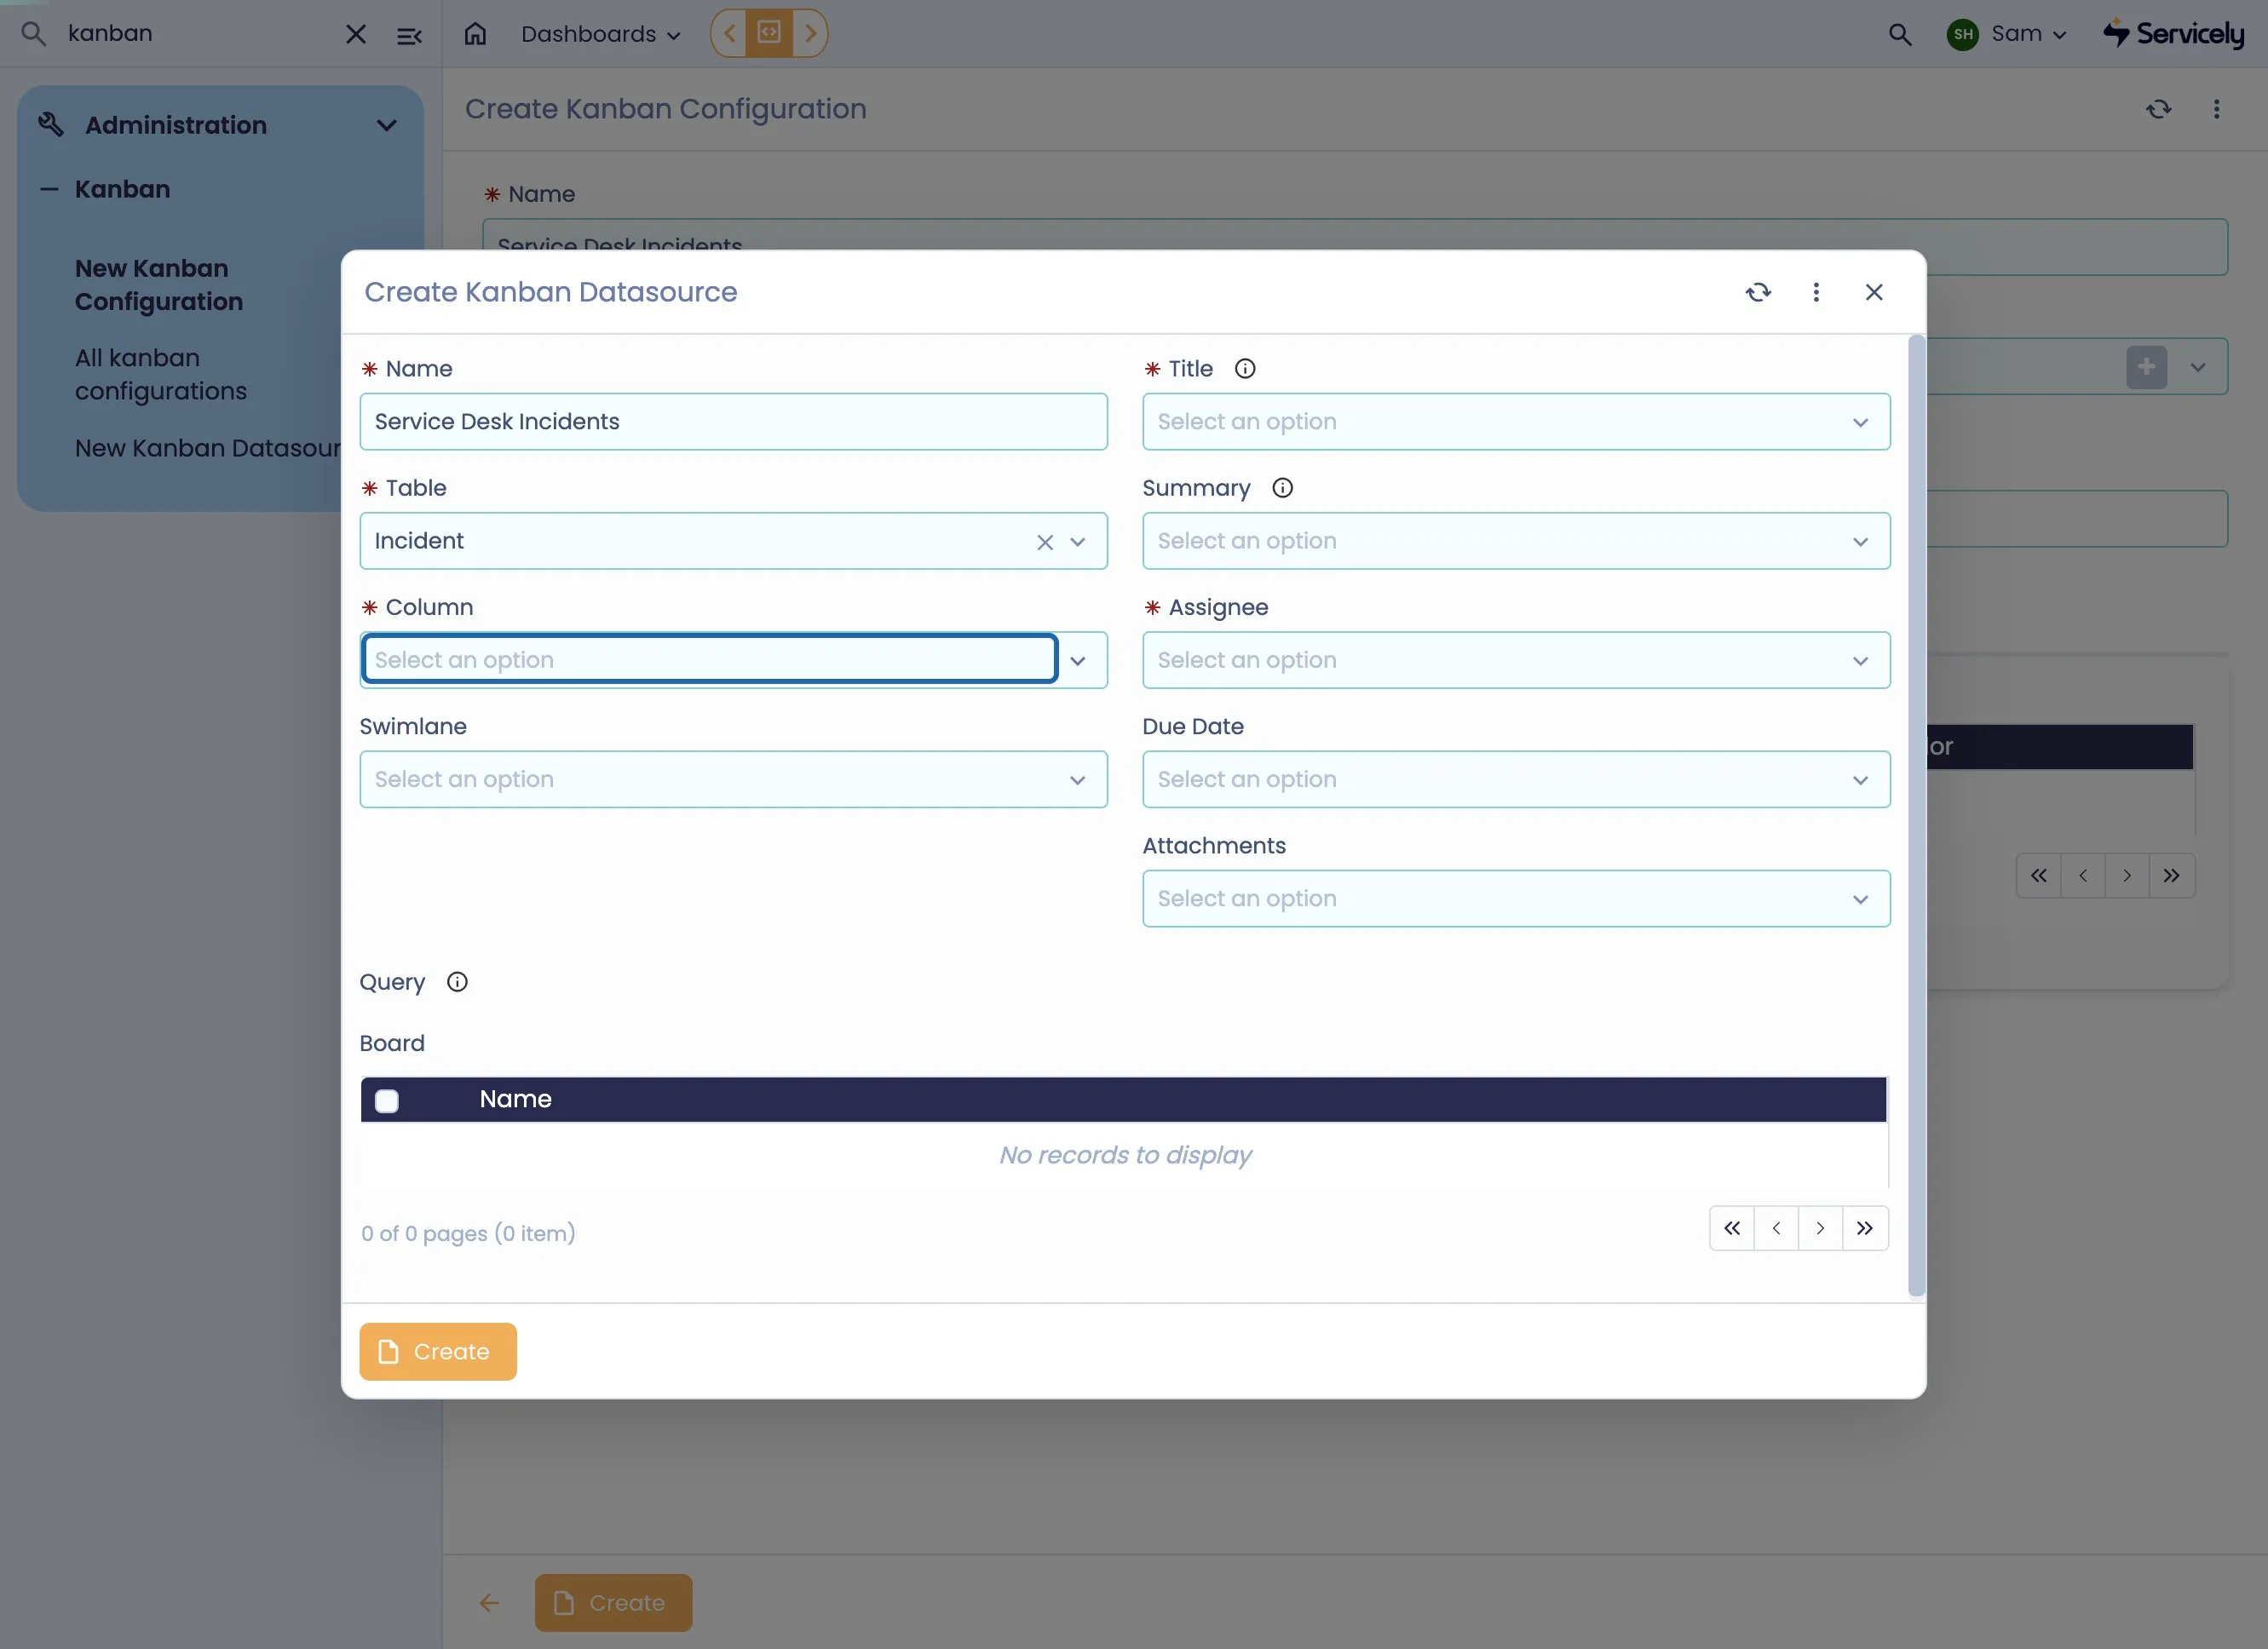Go to next page in background table
Viewport: 2268px width, 1649px height.
tap(2127, 876)
